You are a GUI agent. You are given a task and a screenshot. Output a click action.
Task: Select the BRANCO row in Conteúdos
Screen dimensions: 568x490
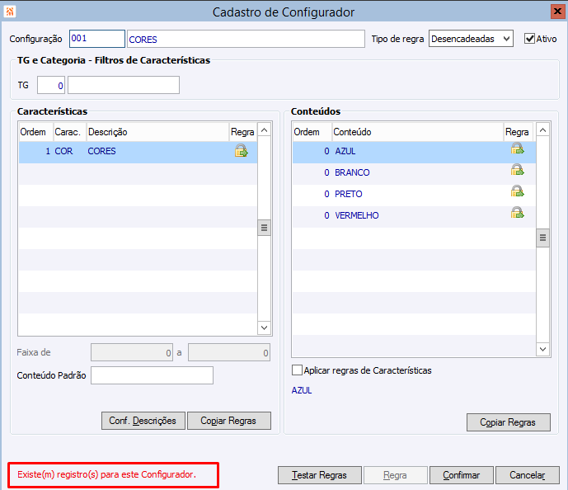coord(414,172)
